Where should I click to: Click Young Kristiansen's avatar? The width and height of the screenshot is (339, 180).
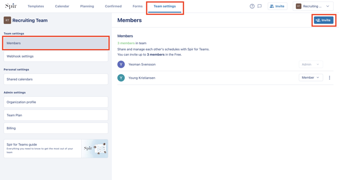coord(121,78)
